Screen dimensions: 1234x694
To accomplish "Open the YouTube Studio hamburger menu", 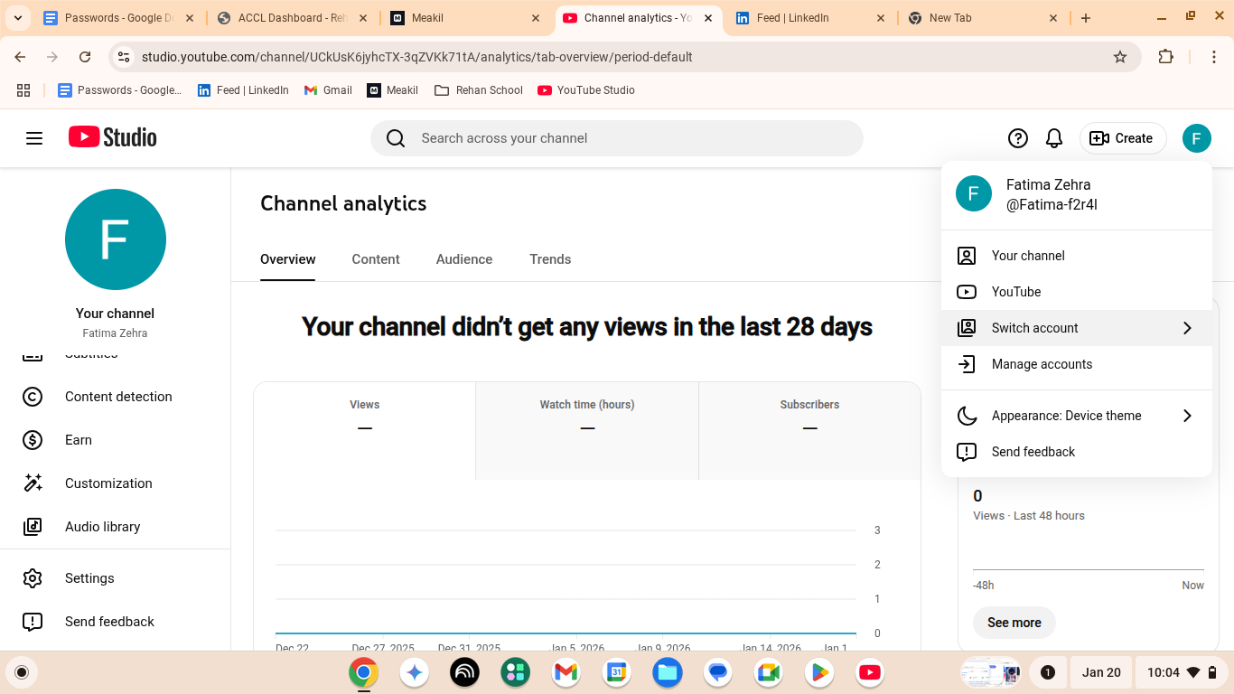I will point(34,138).
